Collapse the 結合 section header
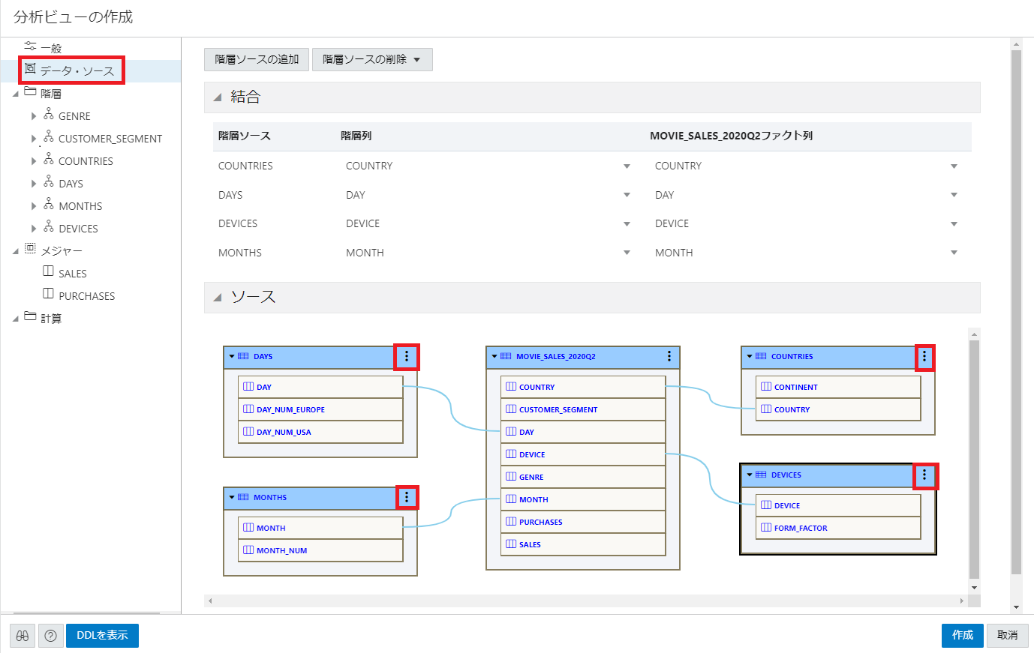Screen dimensions: 1034x653 [x=218, y=97]
